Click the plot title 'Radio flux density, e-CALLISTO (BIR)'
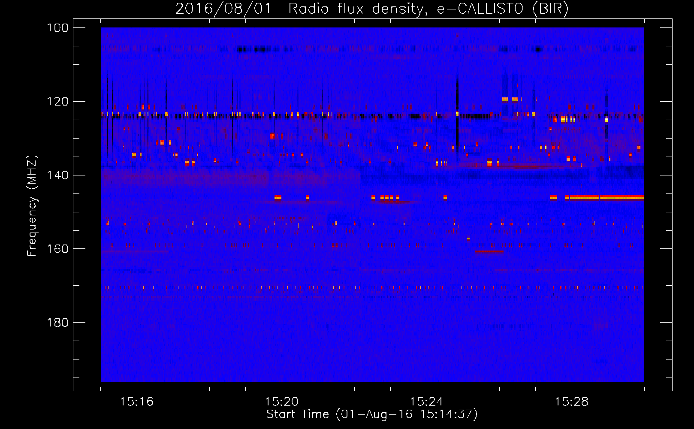 coord(428,9)
